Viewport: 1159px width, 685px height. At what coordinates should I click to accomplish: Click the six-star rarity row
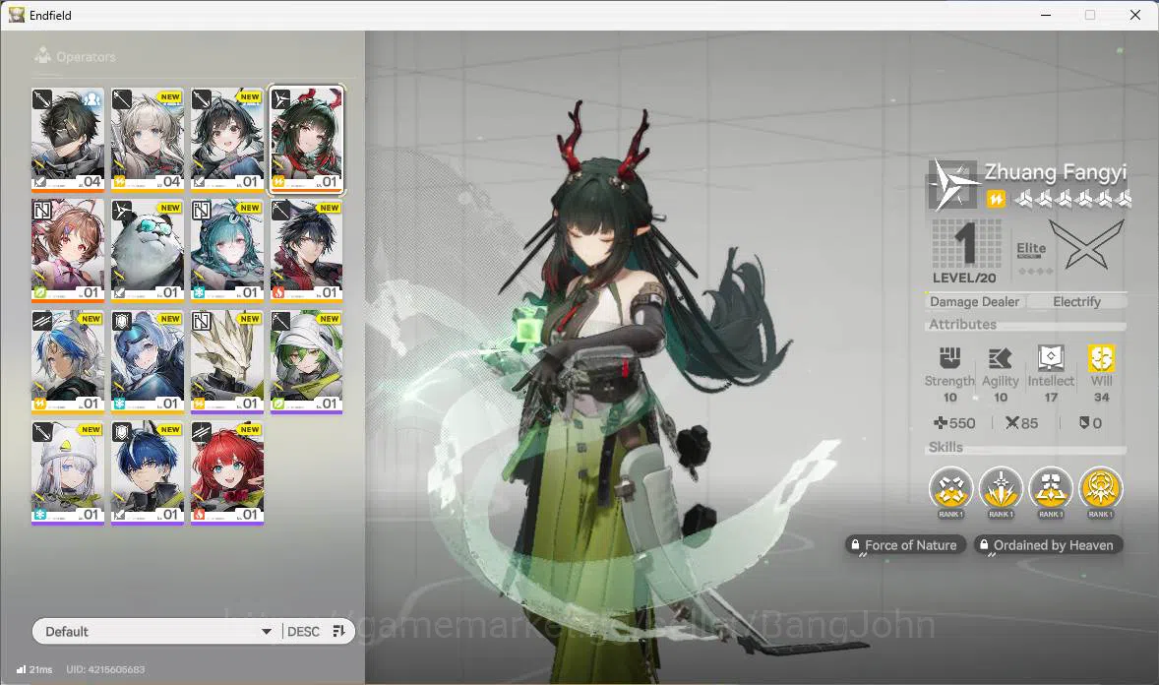[x=1072, y=198]
